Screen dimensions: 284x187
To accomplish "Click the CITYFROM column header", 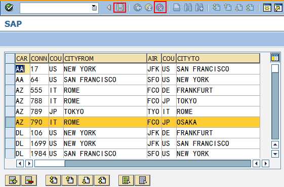I will (105, 59).
